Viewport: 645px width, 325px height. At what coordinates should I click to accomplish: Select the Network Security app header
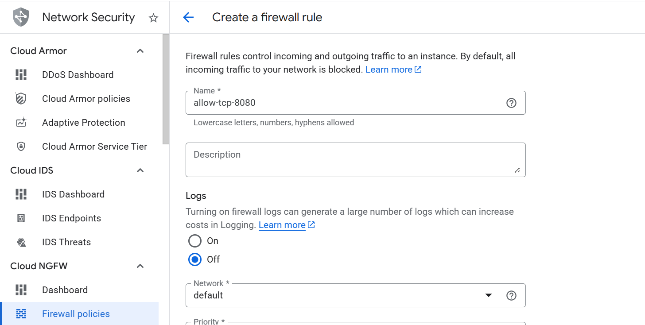pos(88,17)
